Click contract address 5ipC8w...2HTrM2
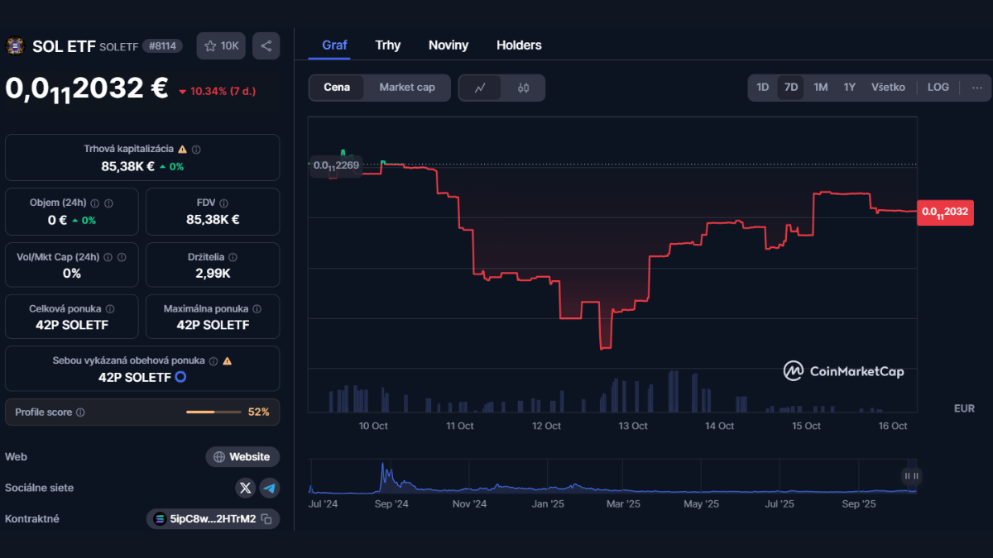This screenshot has width=993, height=558. tap(213, 519)
